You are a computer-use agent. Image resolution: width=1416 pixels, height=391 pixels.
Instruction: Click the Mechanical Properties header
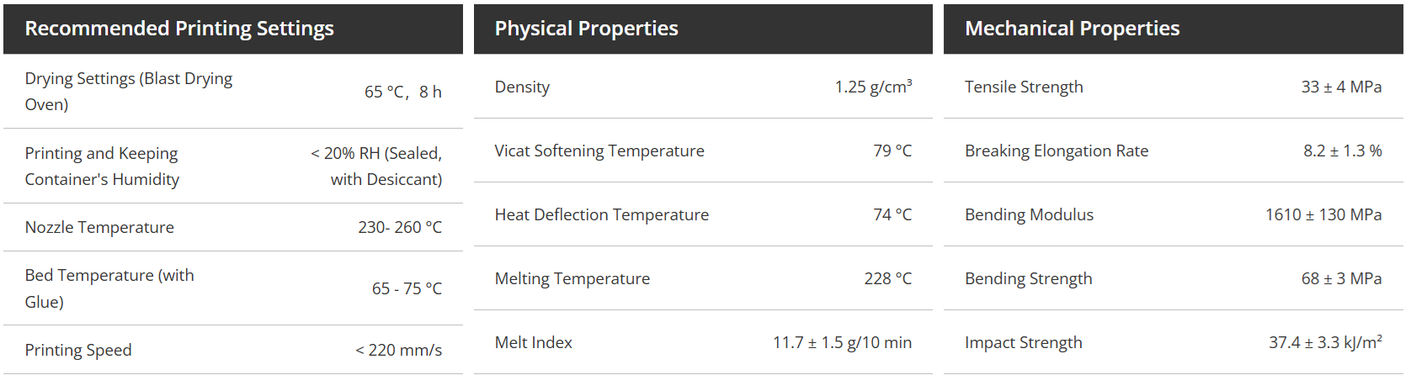point(1072,29)
